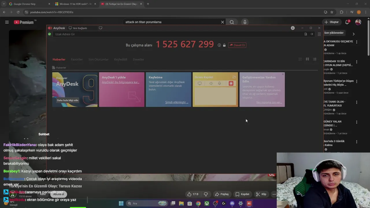This screenshot has height=208, width=370.
Task: Like the video with 17 B likes
Action: 193,194
